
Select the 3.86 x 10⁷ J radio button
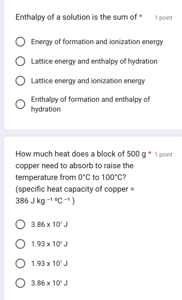point(20,224)
